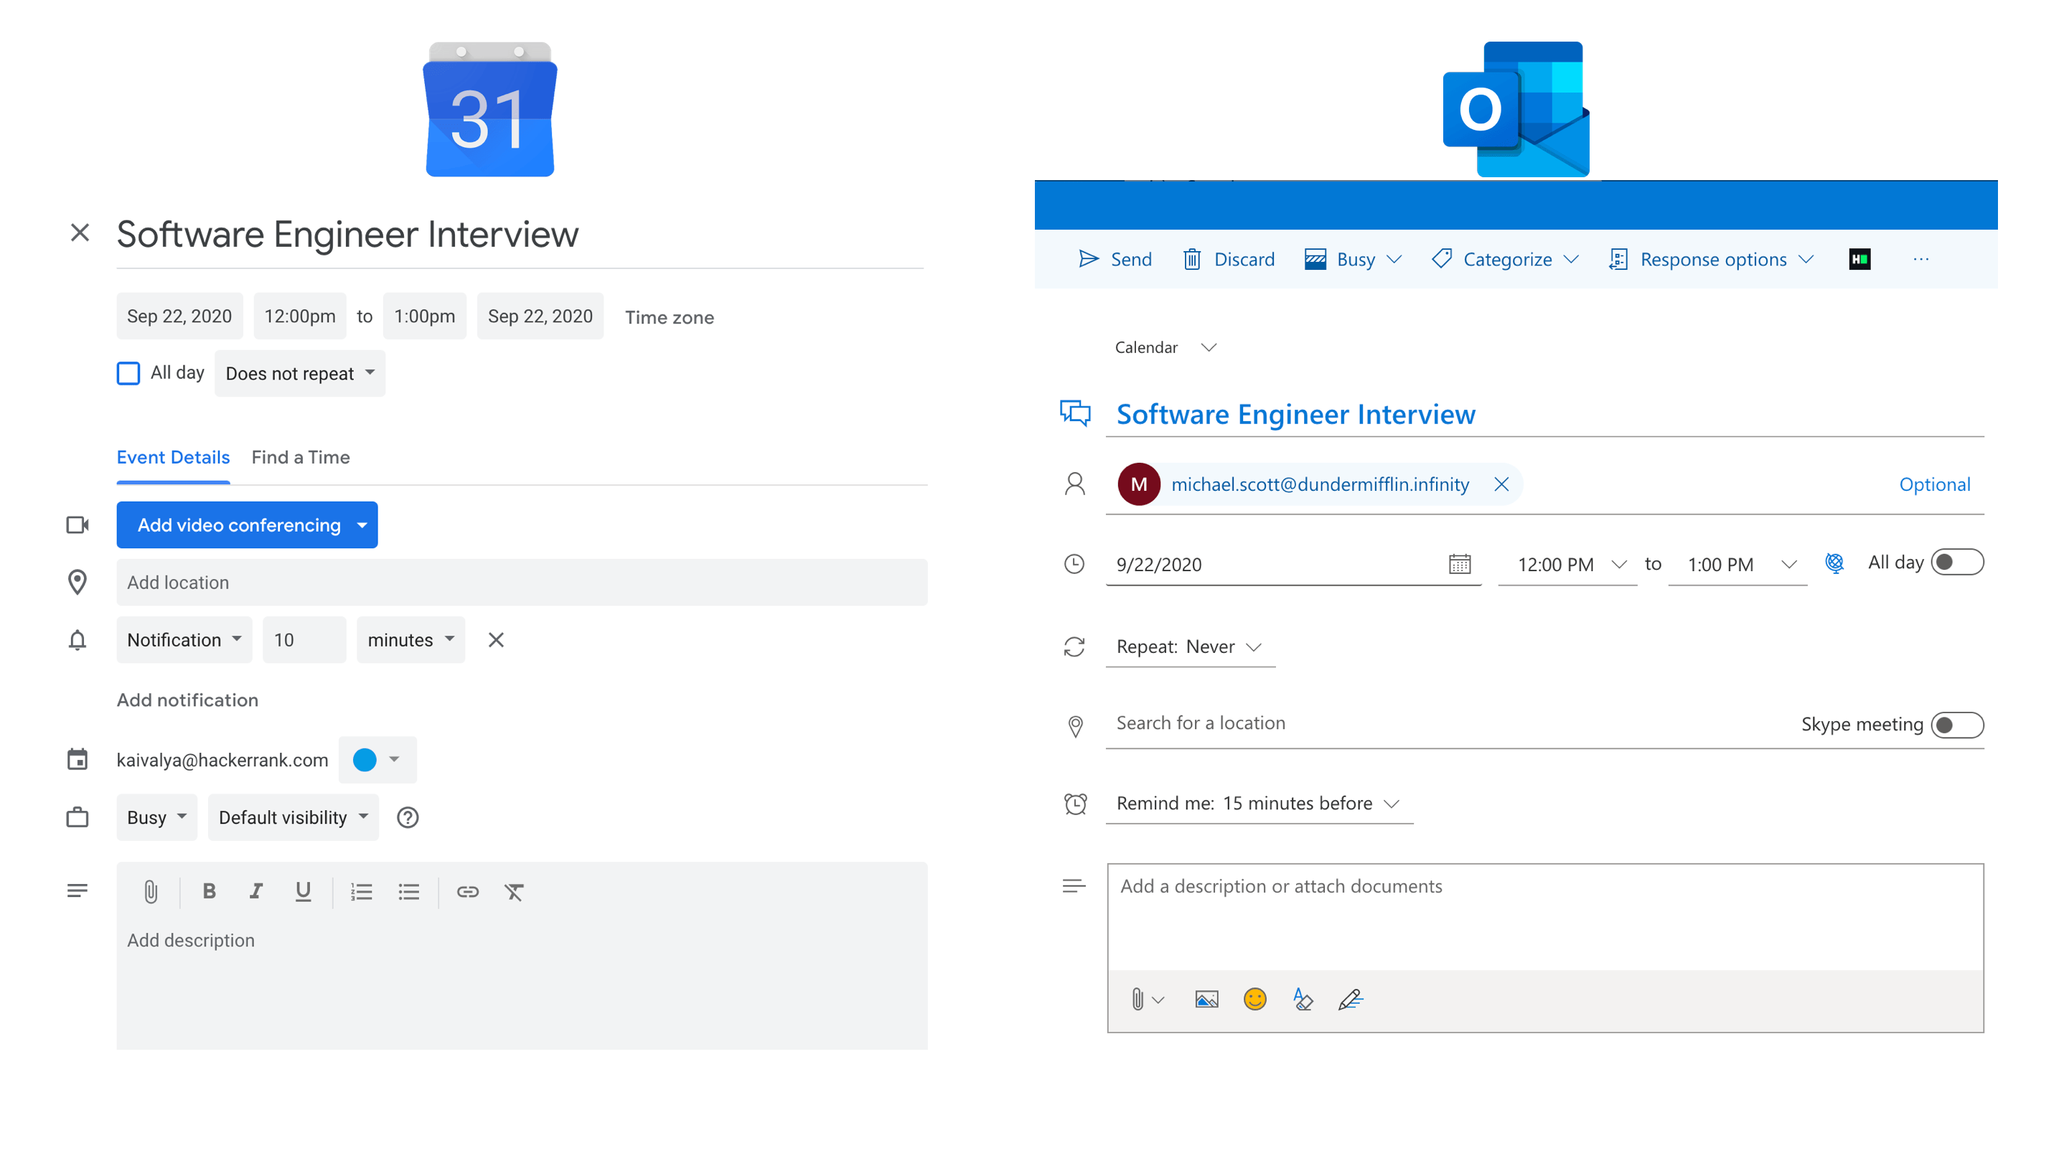Click attendee avatar M in Outlook
Screen dimensions: 2064x1161
coord(1138,484)
